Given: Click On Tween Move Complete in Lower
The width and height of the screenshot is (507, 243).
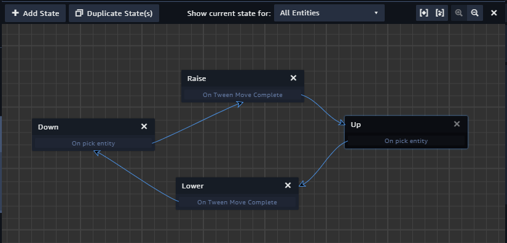Looking at the screenshot, I should click(x=237, y=202).
